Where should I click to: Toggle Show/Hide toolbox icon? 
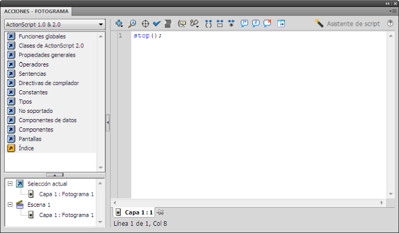281,24
